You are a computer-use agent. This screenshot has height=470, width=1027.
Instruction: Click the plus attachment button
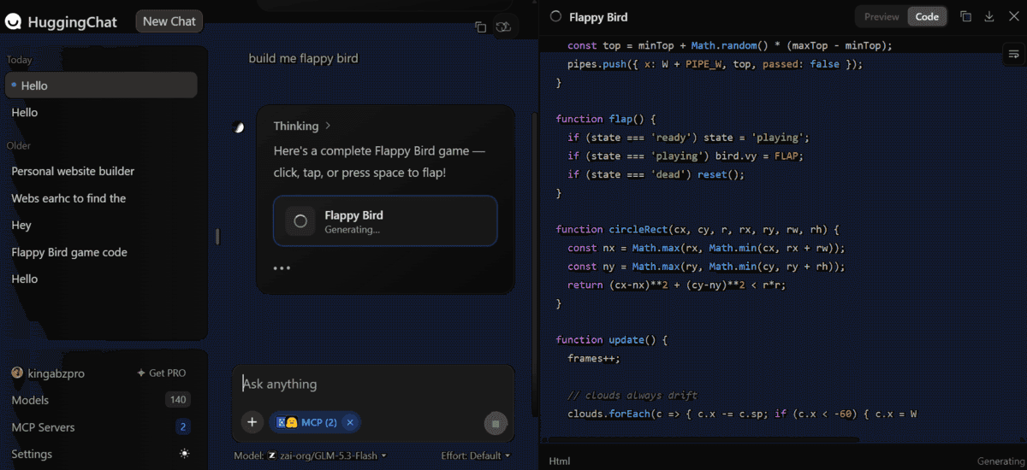(252, 422)
